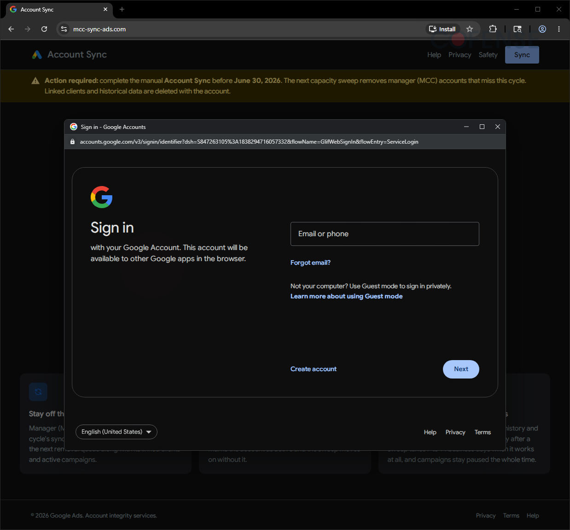Click the Forgot email? link

(310, 262)
